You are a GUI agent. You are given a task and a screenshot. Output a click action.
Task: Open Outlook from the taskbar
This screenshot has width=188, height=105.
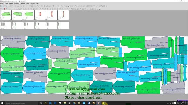click(x=50, y=103)
